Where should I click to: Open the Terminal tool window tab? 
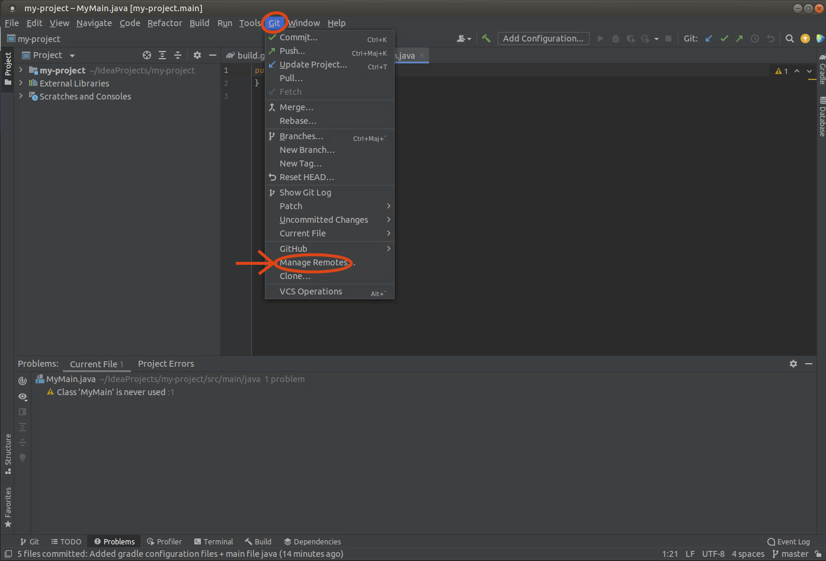click(x=214, y=541)
